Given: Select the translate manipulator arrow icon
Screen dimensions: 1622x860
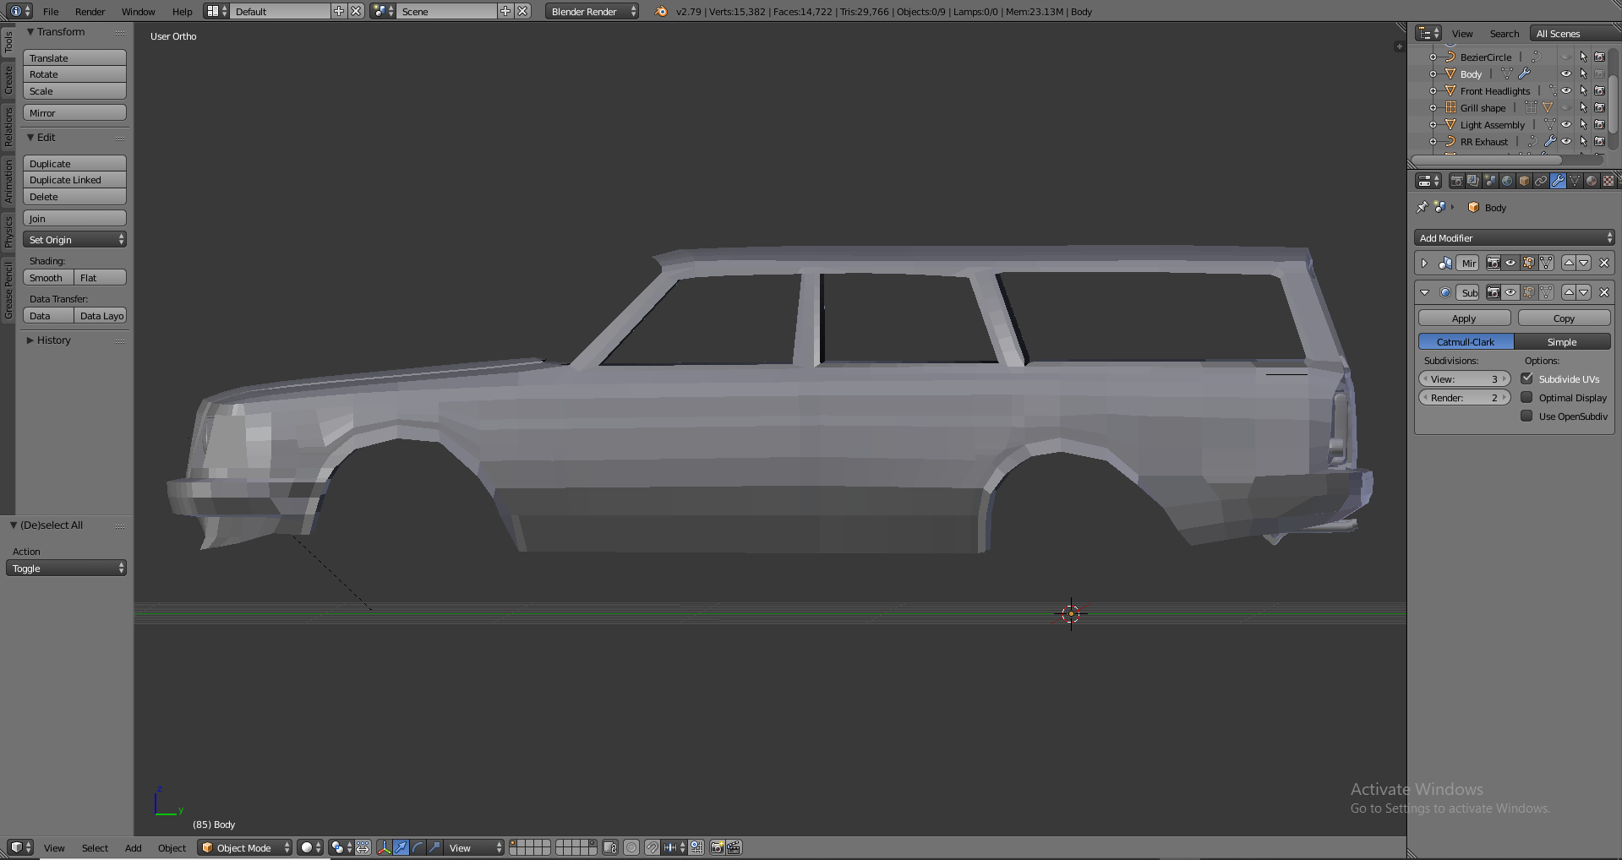Looking at the screenshot, I should 401,847.
